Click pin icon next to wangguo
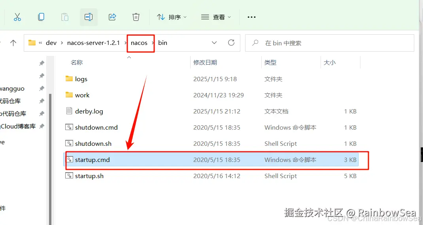This screenshot has height=225, width=423. 42,88
